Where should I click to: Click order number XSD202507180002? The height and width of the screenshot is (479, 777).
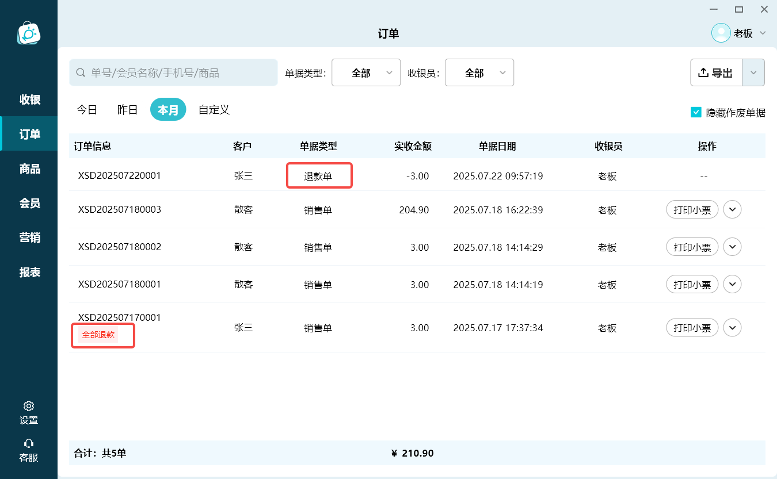click(x=120, y=247)
